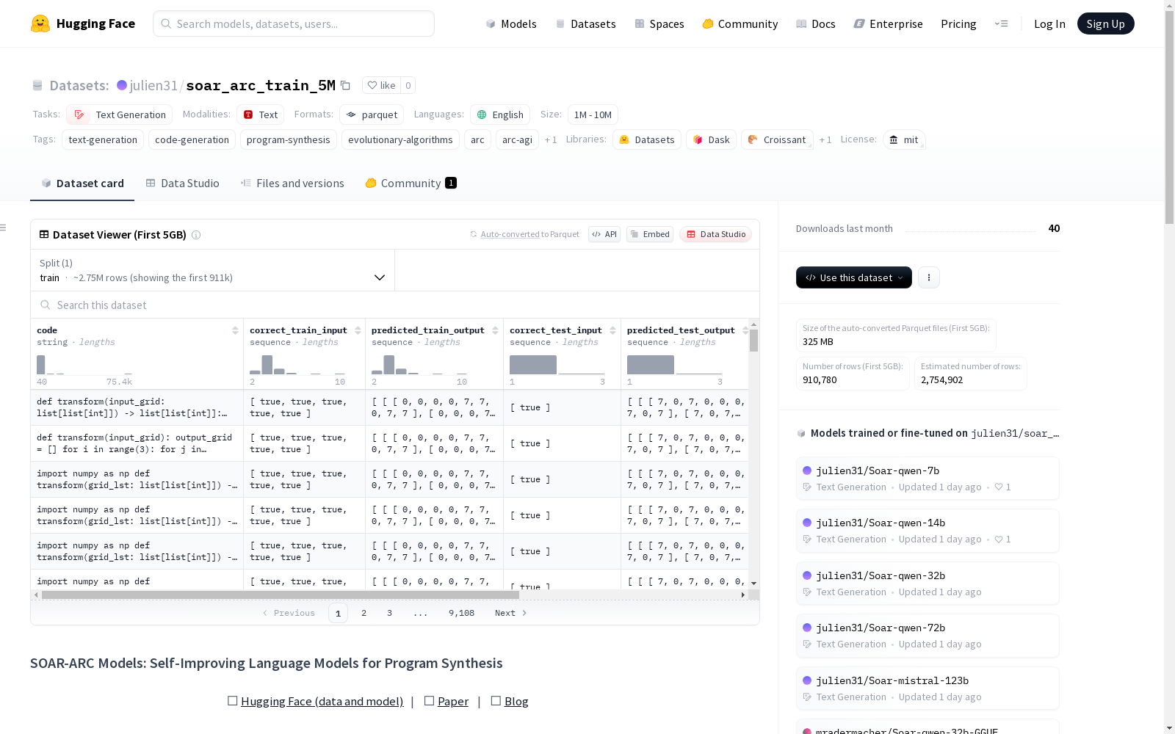This screenshot has width=1175, height=734.
Task: Copy dataset name with copy icon
Action: (x=345, y=85)
